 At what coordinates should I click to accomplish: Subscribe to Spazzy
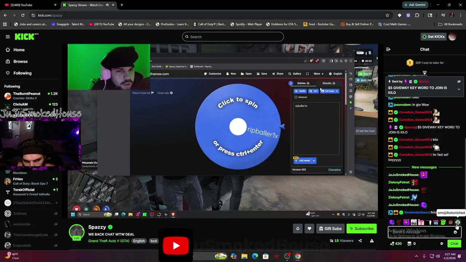pyautogui.click(x=362, y=229)
